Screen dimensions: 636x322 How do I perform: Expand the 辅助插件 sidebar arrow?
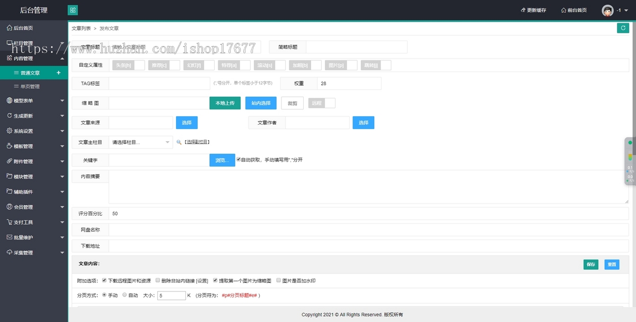point(62,192)
